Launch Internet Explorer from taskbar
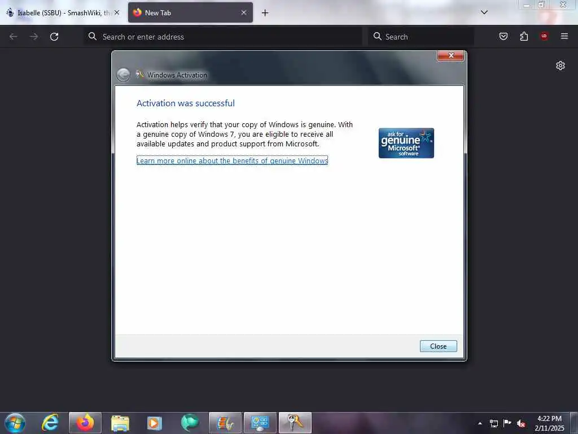Viewport: 578px width, 434px height. point(50,423)
